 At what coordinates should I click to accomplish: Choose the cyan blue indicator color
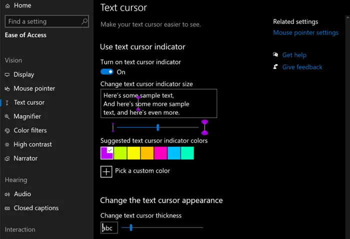click(174, 153)
